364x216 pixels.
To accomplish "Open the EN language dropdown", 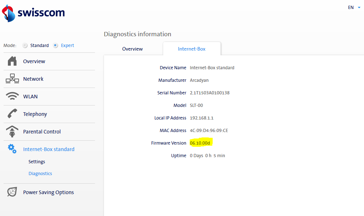I will 351,7.
